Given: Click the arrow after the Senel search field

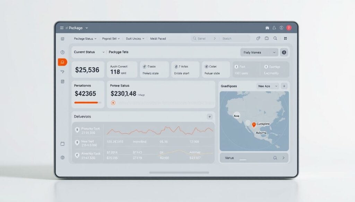Looking at the screenshot, I should (x=215, y=39).
